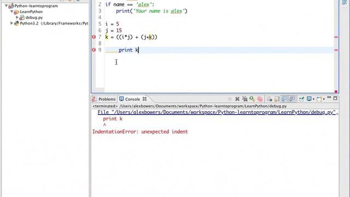Maximize the Console view panel
Viewport: 350px width, 197px height.
(335, 99)
